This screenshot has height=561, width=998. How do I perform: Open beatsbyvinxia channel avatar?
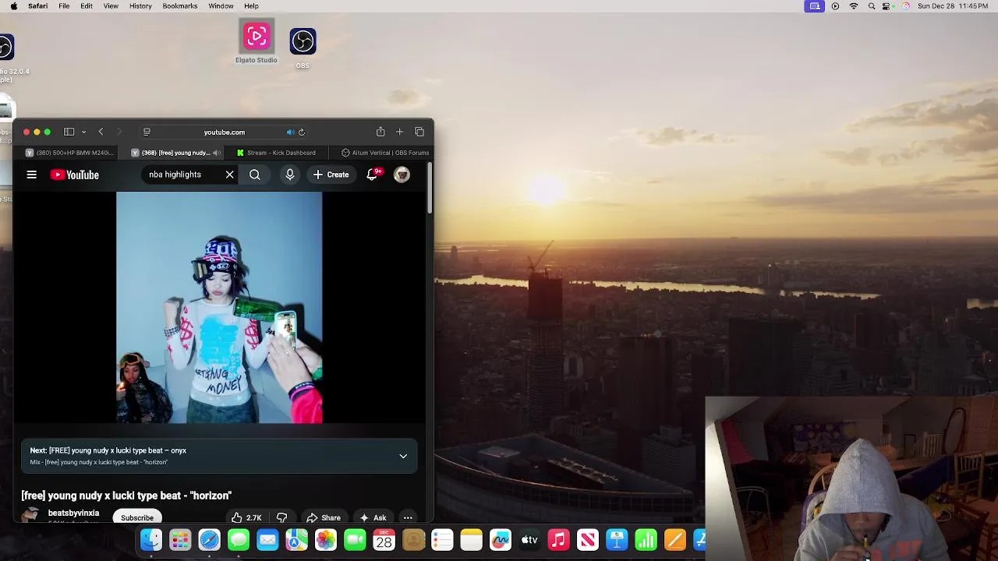[30, 516]
